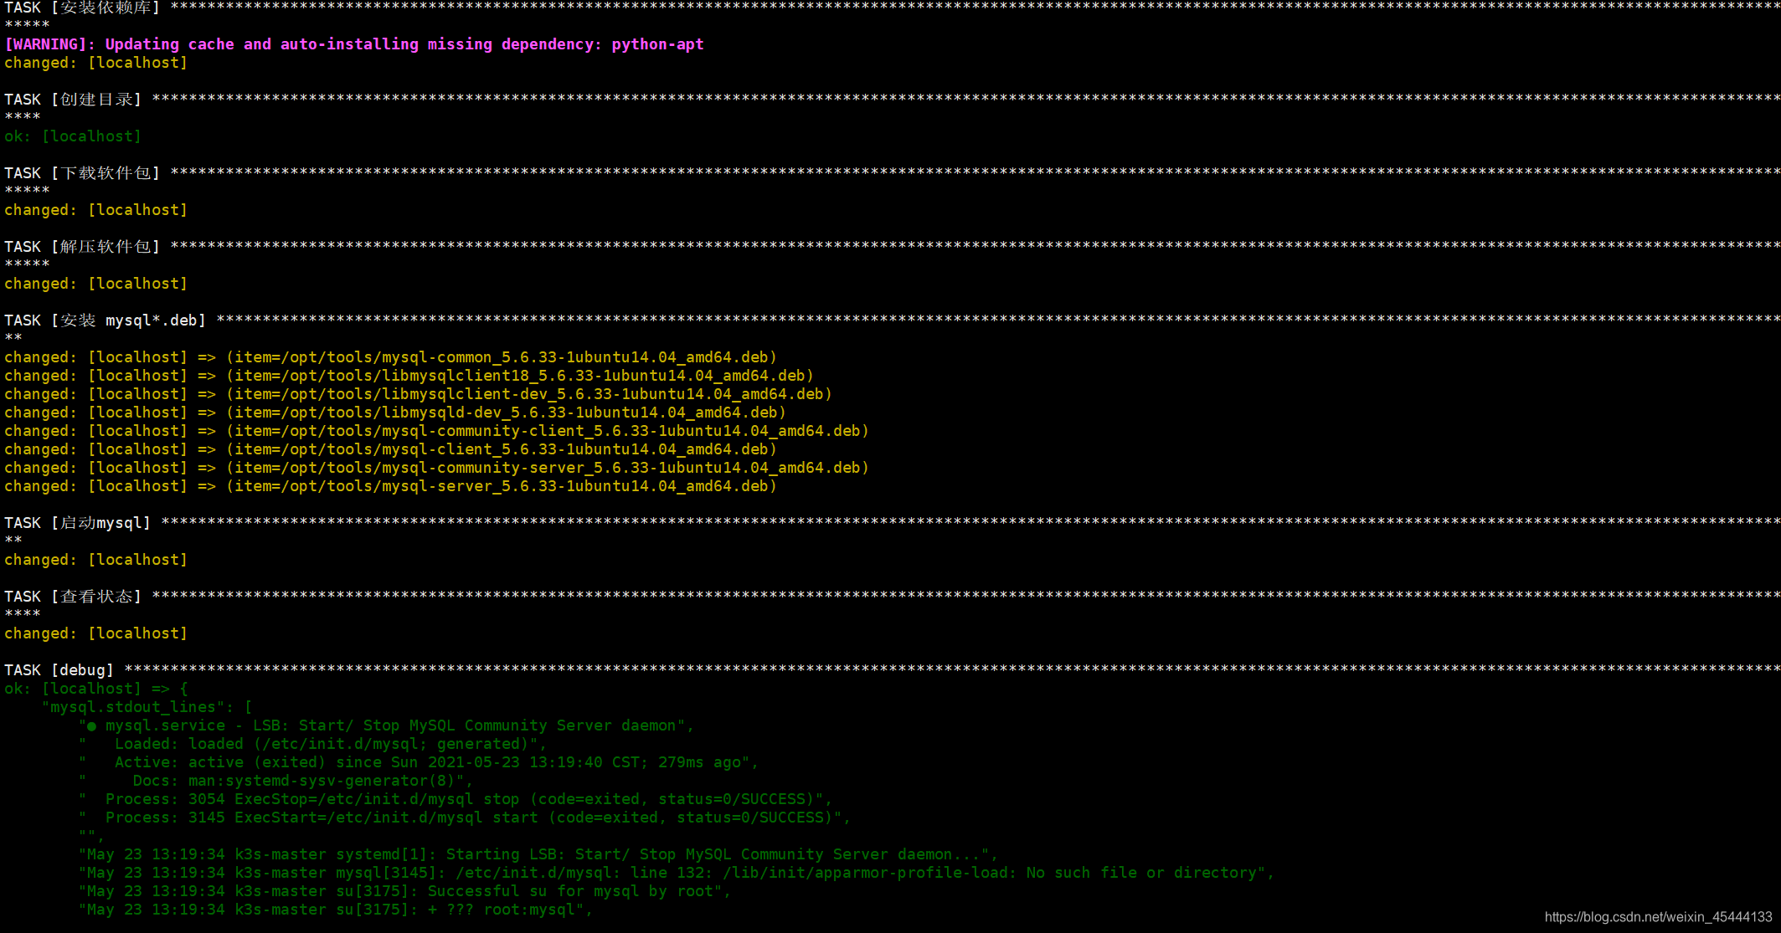This screenshot has width=1781, height=933.
Task: Click the 'Docs: man:systemd-sysv-generator(8)' line
Action: point(276,781)
